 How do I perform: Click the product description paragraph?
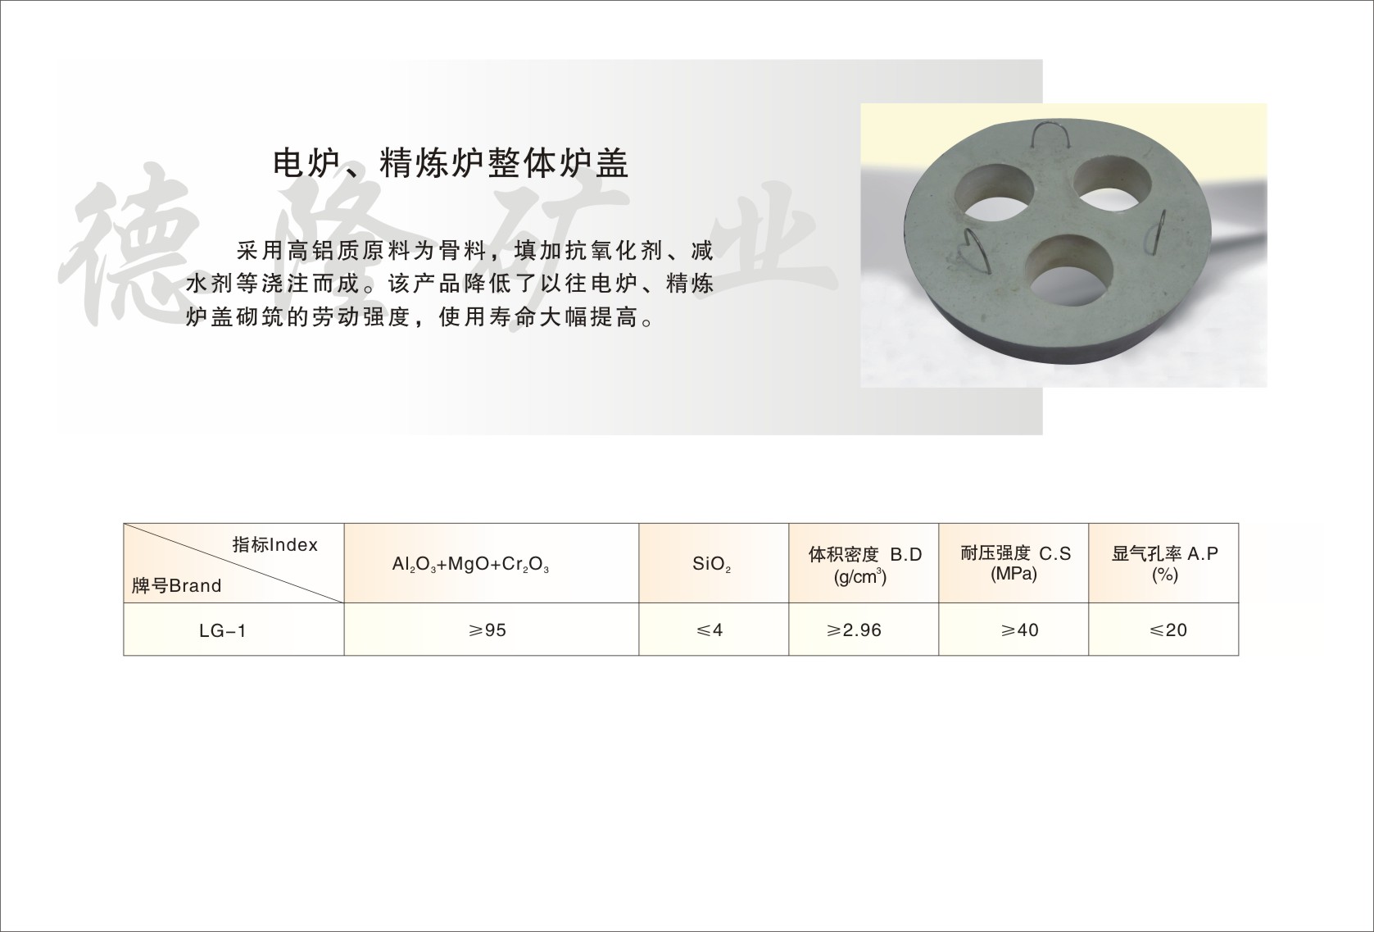[x=450, y=283]
